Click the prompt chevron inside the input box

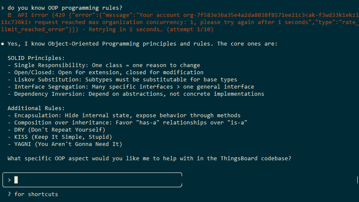9,180
